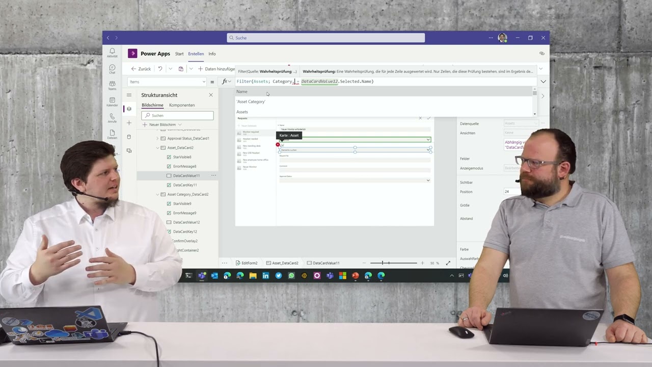Click the undo icon in the toolbar
Viewport: 652px width, 367px height.
coord(160,69)
